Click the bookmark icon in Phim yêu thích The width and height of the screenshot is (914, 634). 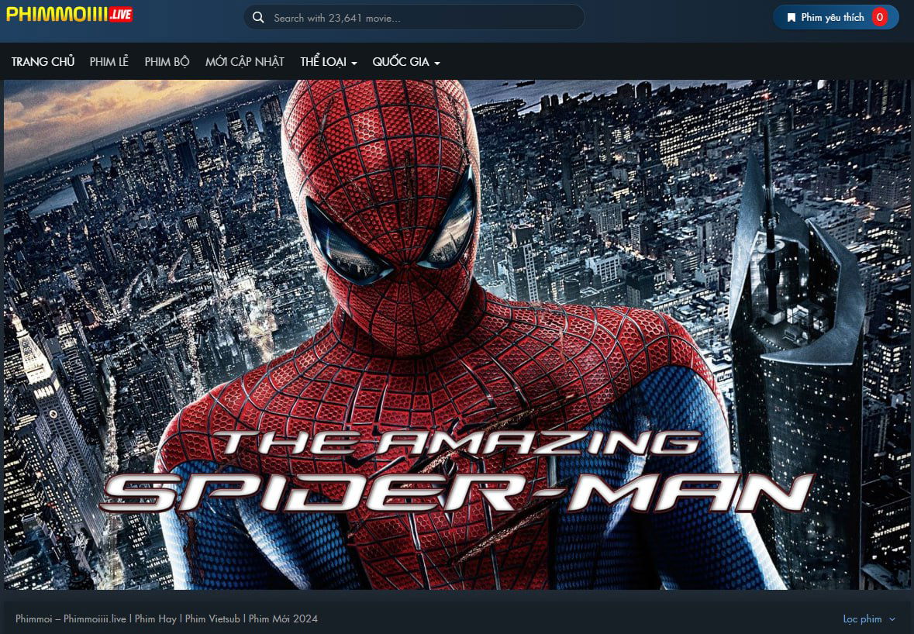pyautogui.click(x=791, y=18)
